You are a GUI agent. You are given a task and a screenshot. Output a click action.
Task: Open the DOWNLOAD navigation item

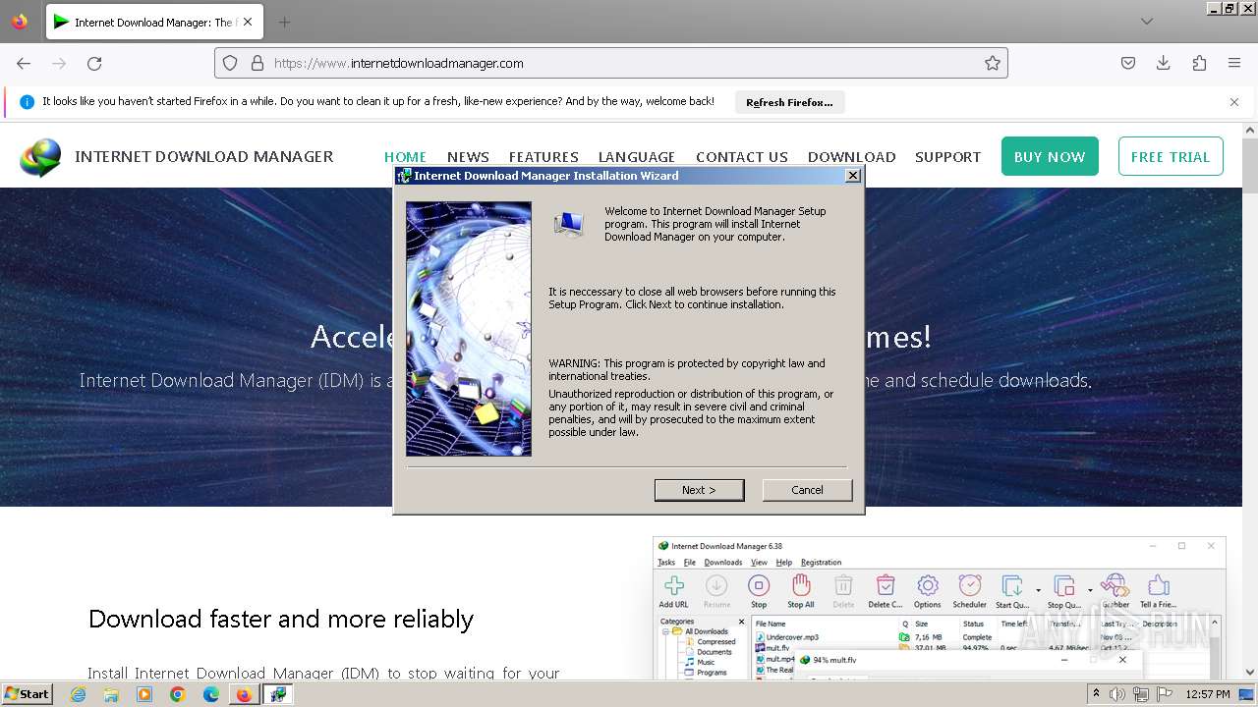(851, 157)
